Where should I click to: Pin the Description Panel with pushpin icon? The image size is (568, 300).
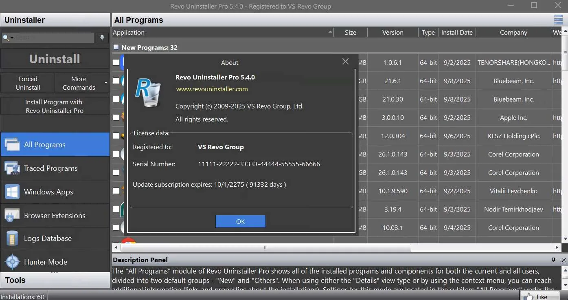pyautogui.click(x=553, y=260)
